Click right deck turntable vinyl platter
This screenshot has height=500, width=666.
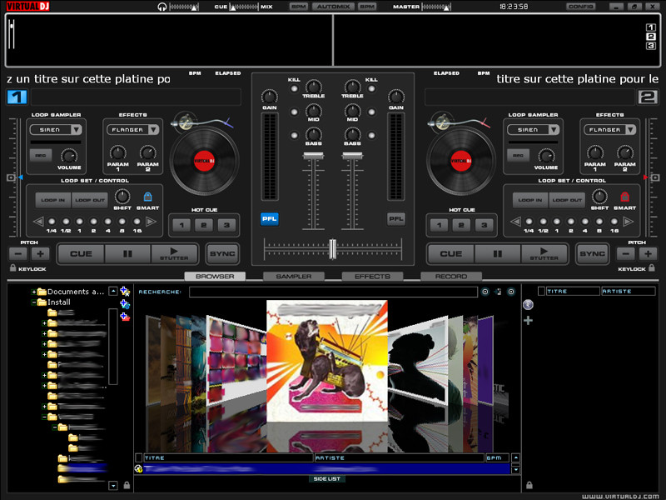click(461, 161)
